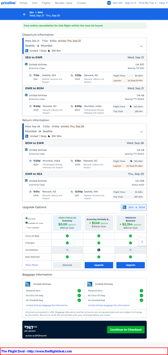Open the Sign in dropdown
Screen dimensions: 168x355
click(130, 3)
